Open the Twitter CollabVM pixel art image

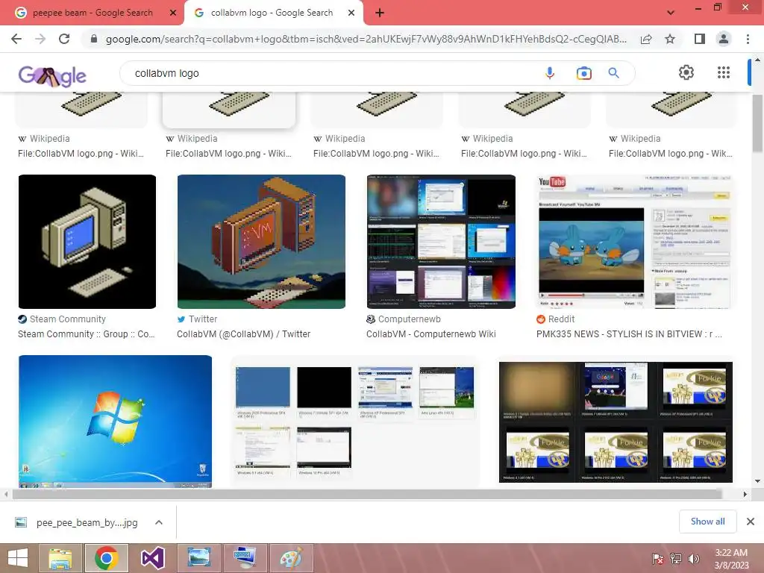point(261,242)
